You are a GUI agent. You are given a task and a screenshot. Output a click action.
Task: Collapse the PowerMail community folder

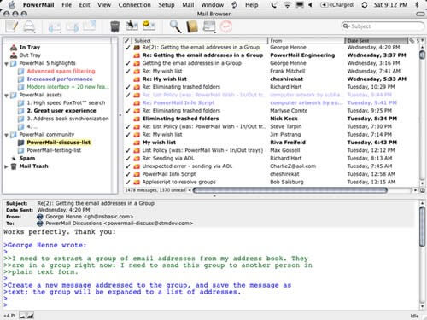tap(6, 135)
